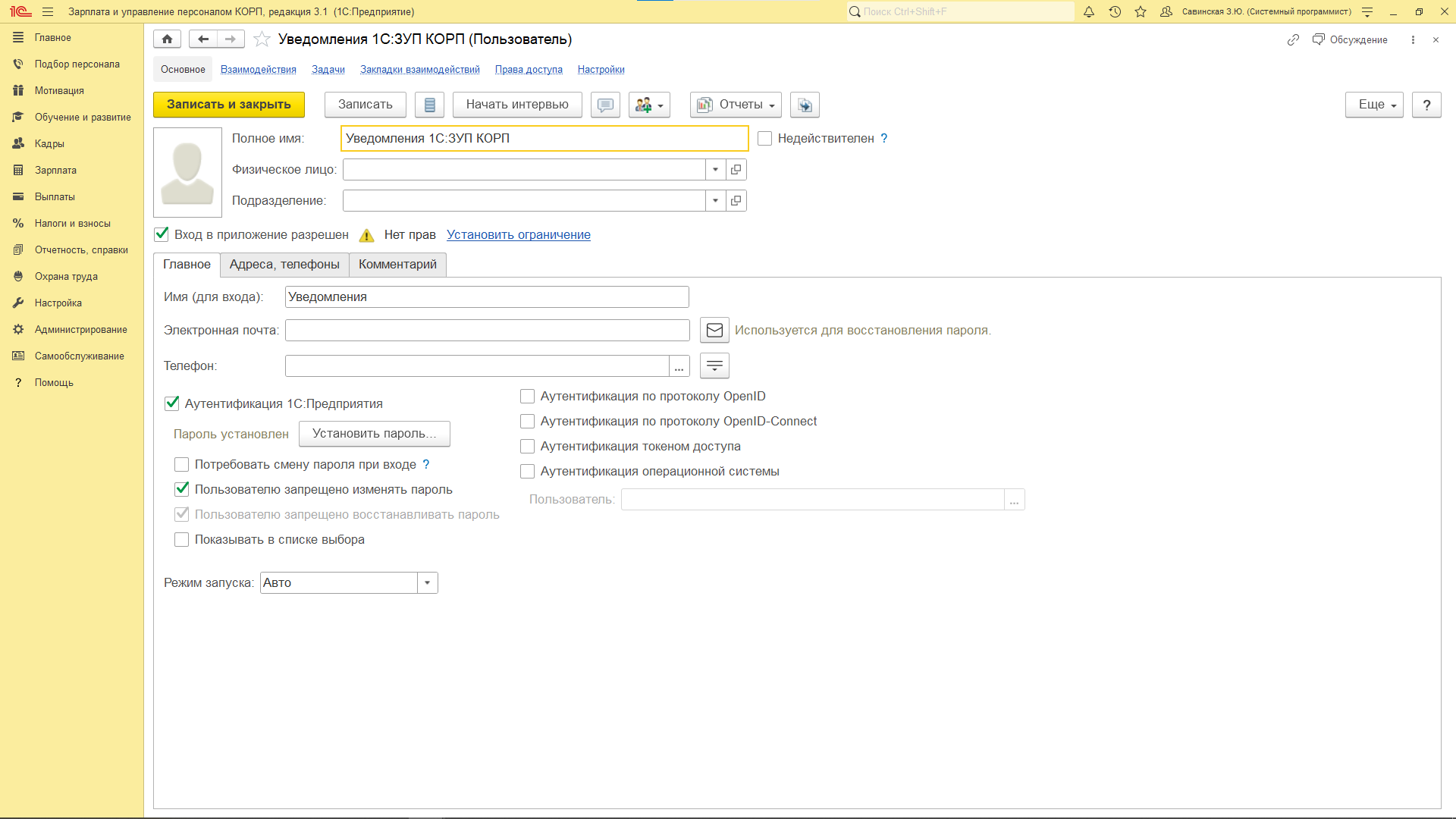1456x819 pixels.
Task: Click the copy link icon
Action: point(1293,40)
